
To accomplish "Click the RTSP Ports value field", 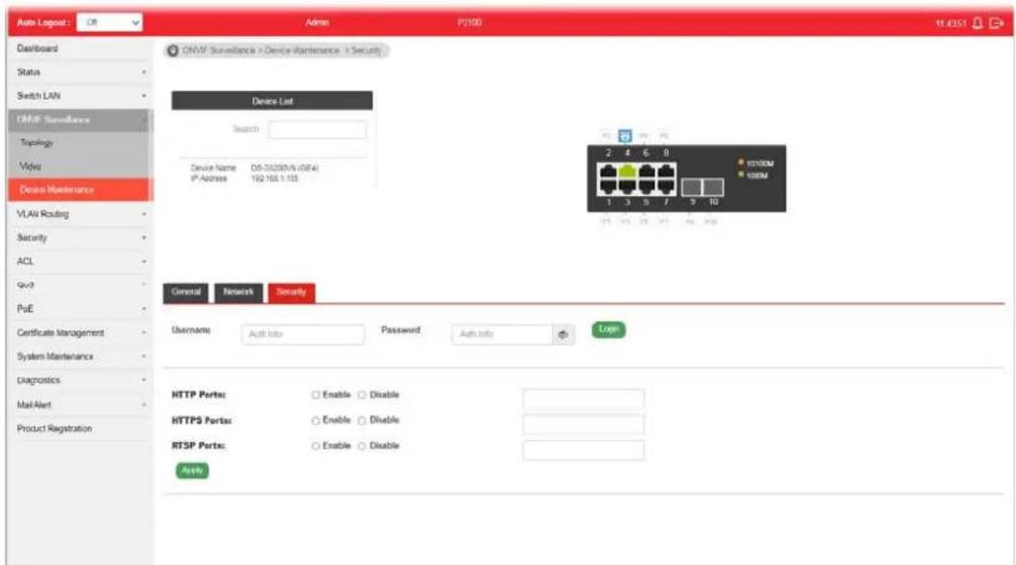I will (x=584, y=450).
